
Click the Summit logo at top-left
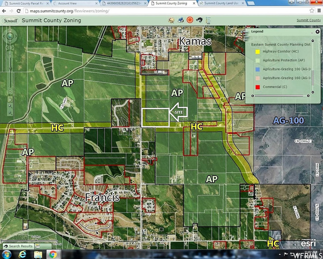pos(11,21)
